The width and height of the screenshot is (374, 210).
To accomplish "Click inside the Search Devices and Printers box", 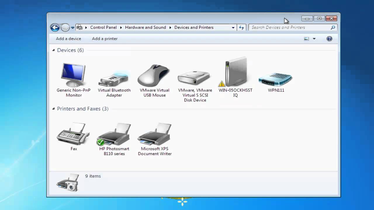I will point(289,27).
